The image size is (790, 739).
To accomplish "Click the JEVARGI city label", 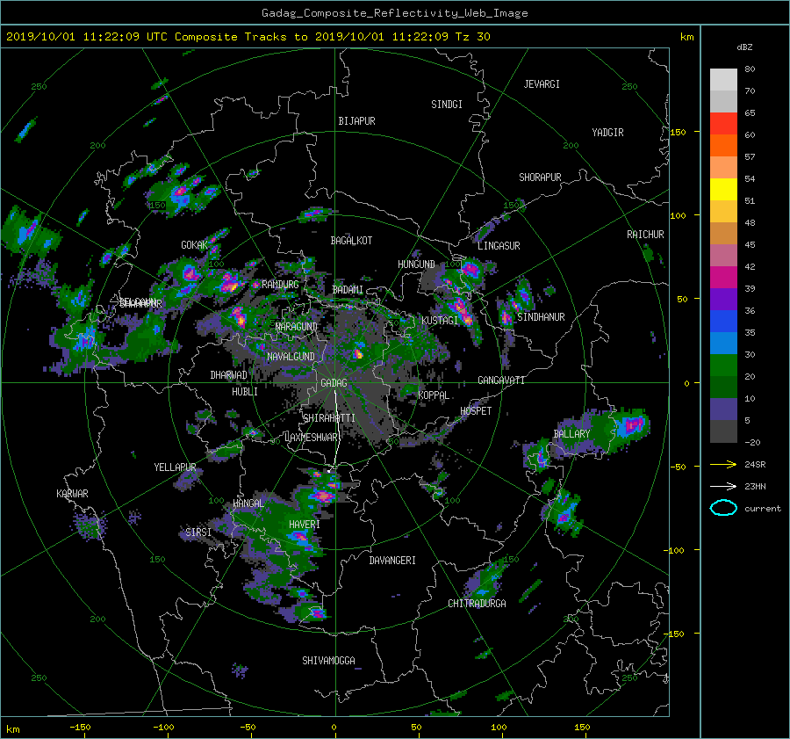I will coord(542,84).
